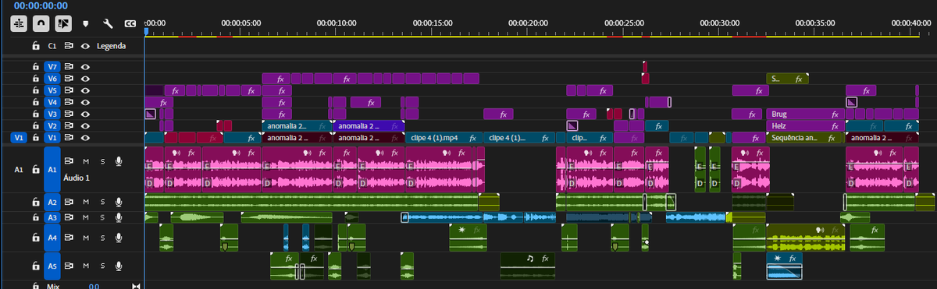Toggle the lock on track V4
937x289 pixels.
35,102
